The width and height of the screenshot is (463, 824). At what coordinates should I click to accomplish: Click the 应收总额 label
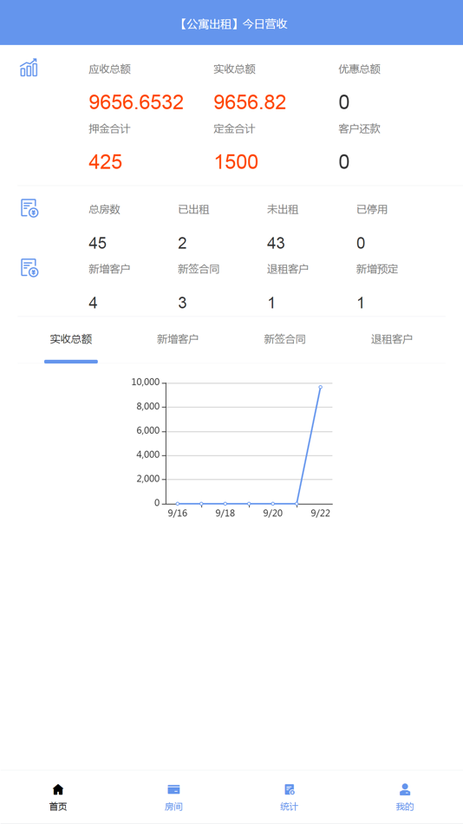pos(109,69)
